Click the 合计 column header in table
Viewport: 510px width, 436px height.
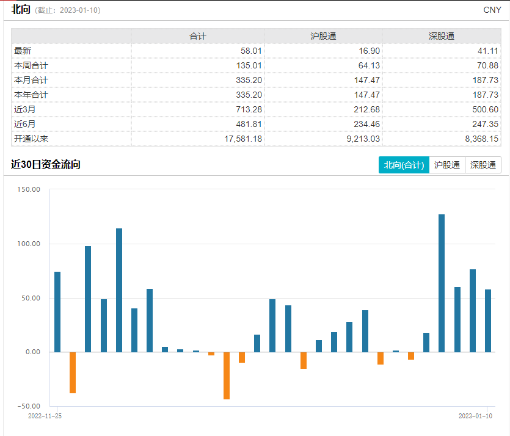point(198,36)
